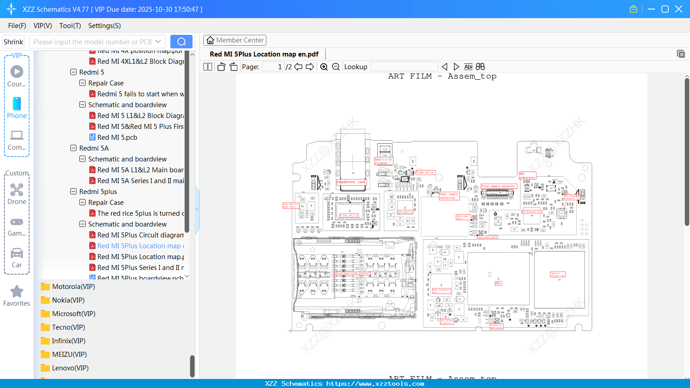Image resolution: width=690 pixels, height=388 pixels.
Task: Collapse Schematic and boardview under Redmi 5plus
Action: click(x=82, y=224)
